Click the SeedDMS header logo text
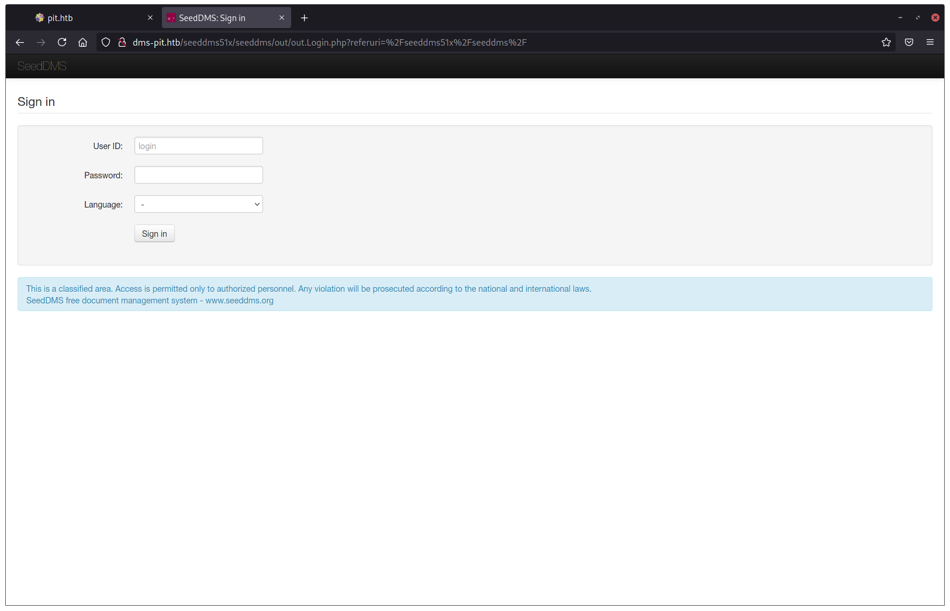Image resolution: width=950 pixels, height=611 pixels. [x=42, y=65]
